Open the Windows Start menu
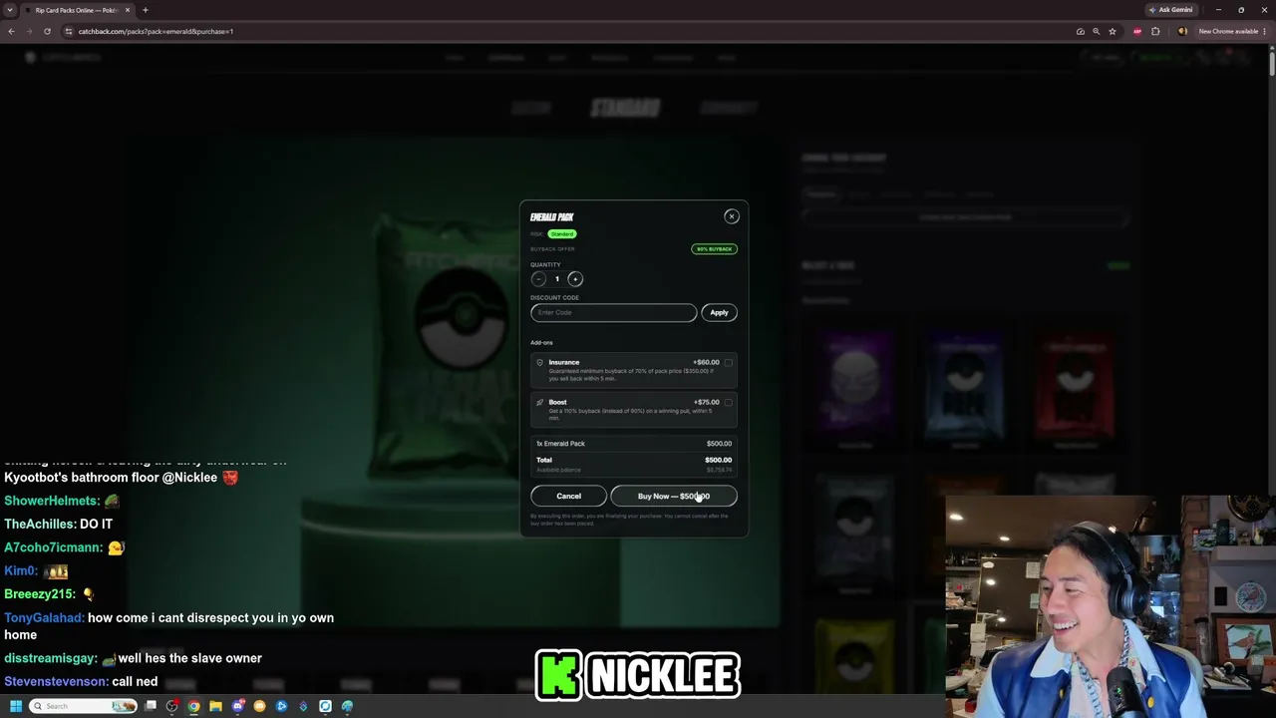Image resolution: width=1276 pixels, height=718 pixels. coord(16,706)
